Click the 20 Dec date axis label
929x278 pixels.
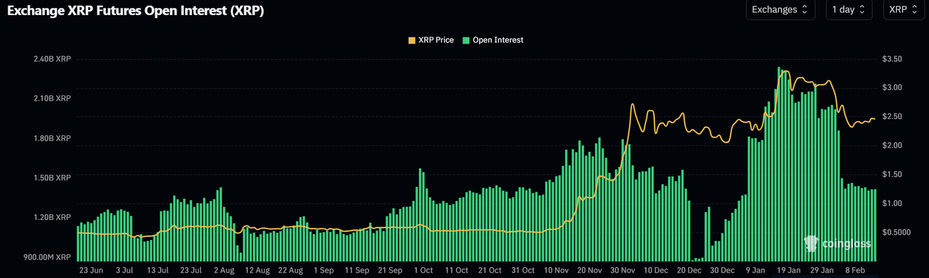click(689, 270)
